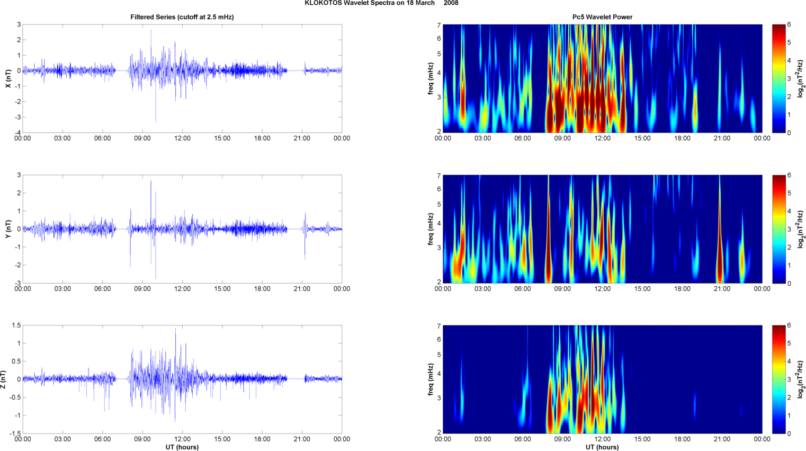Click the bottom Pc5 wavelet power spectrogram
806x451 pixels.
(602, 379)
